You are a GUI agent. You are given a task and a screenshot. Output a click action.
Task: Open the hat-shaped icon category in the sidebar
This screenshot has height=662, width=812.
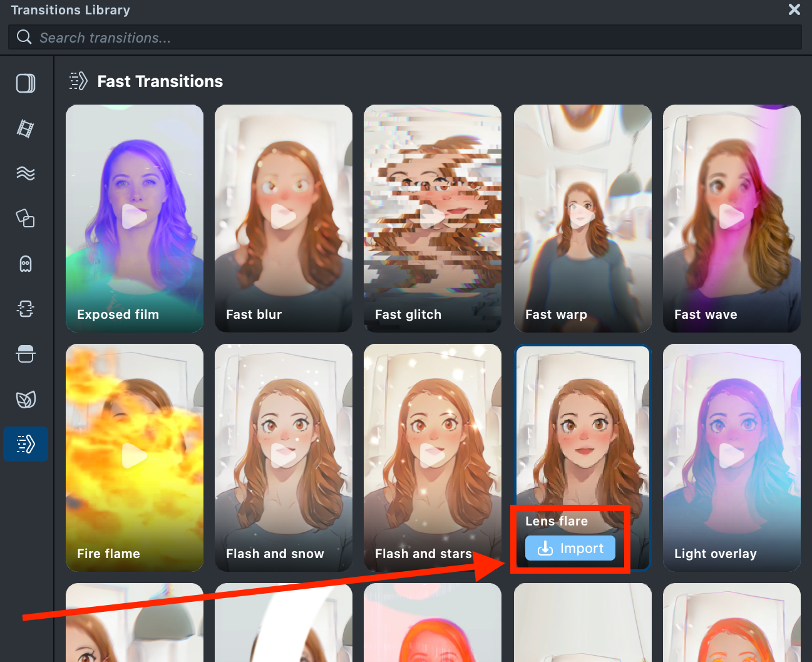pos(26,354)
